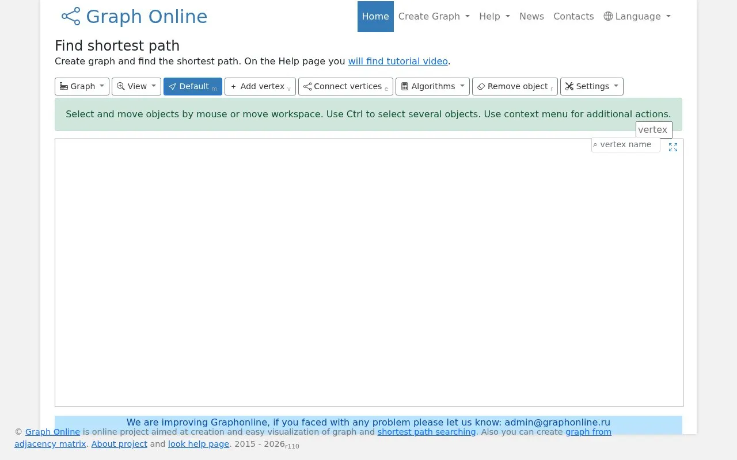The height and width of the screenshot is (460, 737).
Task: Open the Settings dropdown
Action: tap(592, 86)
